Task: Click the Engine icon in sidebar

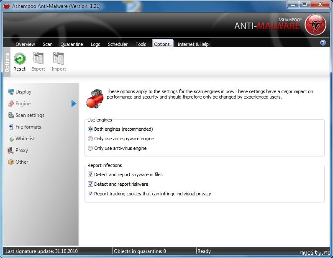Action: click(x=11, y=104)
